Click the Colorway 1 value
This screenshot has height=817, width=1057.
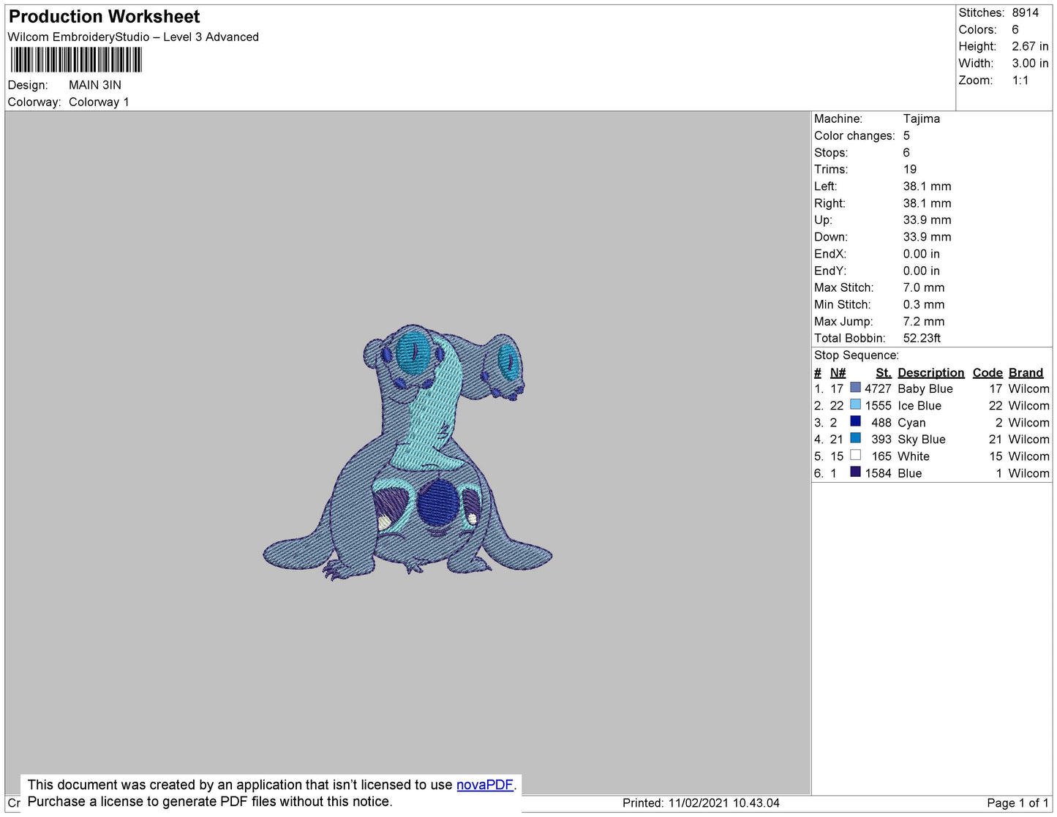99,102
